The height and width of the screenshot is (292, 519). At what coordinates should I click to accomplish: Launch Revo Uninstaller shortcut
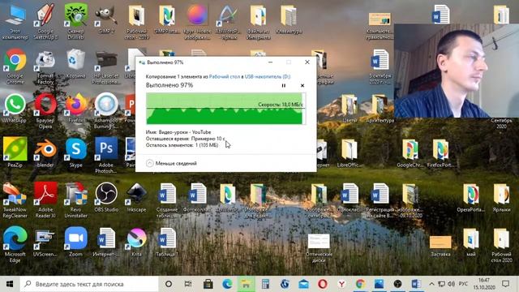pyautogui.click(x=75, y=200)
